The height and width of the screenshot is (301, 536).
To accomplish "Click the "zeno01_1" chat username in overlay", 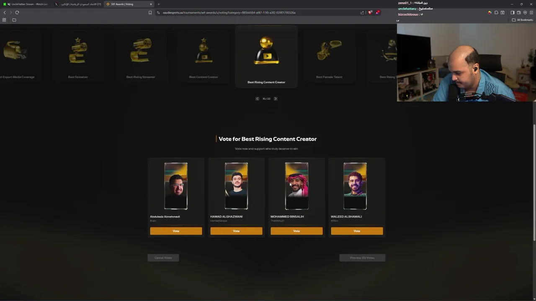I will click(x=405, y=3).
